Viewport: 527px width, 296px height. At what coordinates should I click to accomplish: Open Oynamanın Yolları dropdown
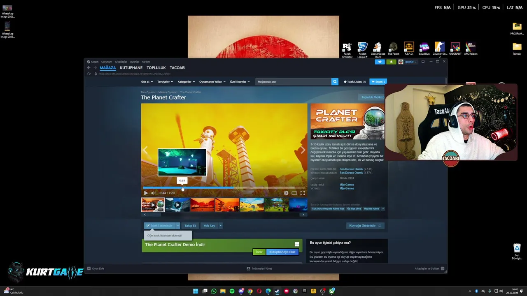point(212,81)
